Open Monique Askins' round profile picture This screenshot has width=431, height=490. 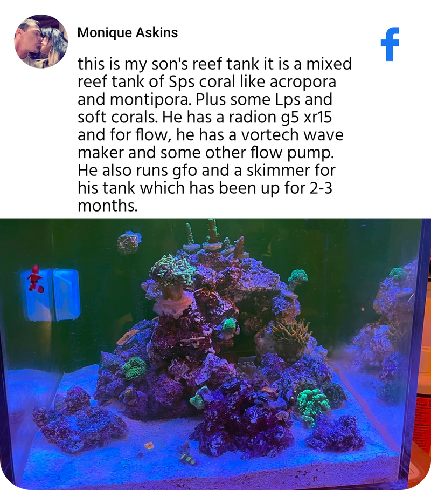click(x=41, y=41)
